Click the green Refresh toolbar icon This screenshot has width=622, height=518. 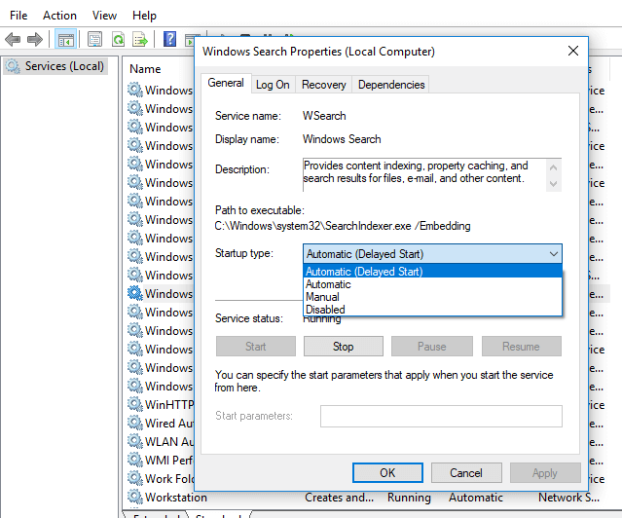click(x=118, y=39)
